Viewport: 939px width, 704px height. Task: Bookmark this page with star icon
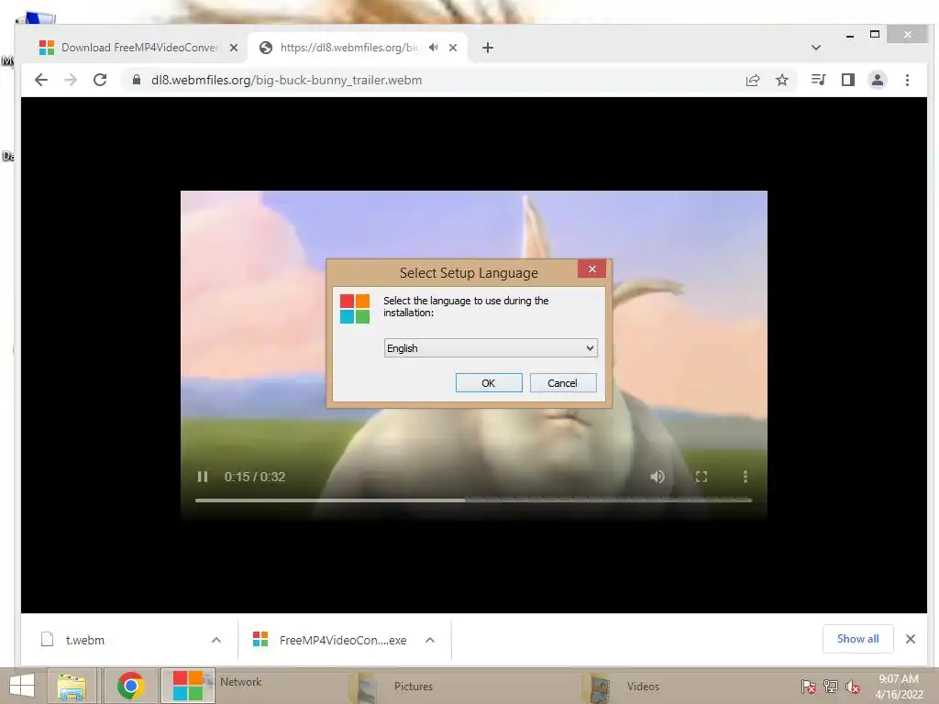pos(782,80)
